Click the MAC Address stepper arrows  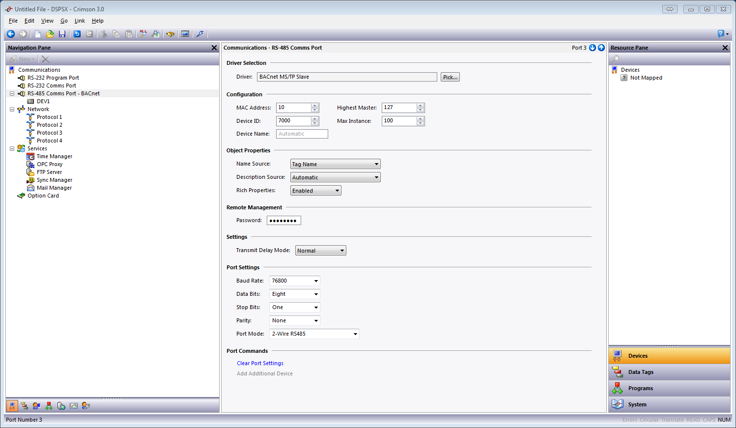click(315, 108)
